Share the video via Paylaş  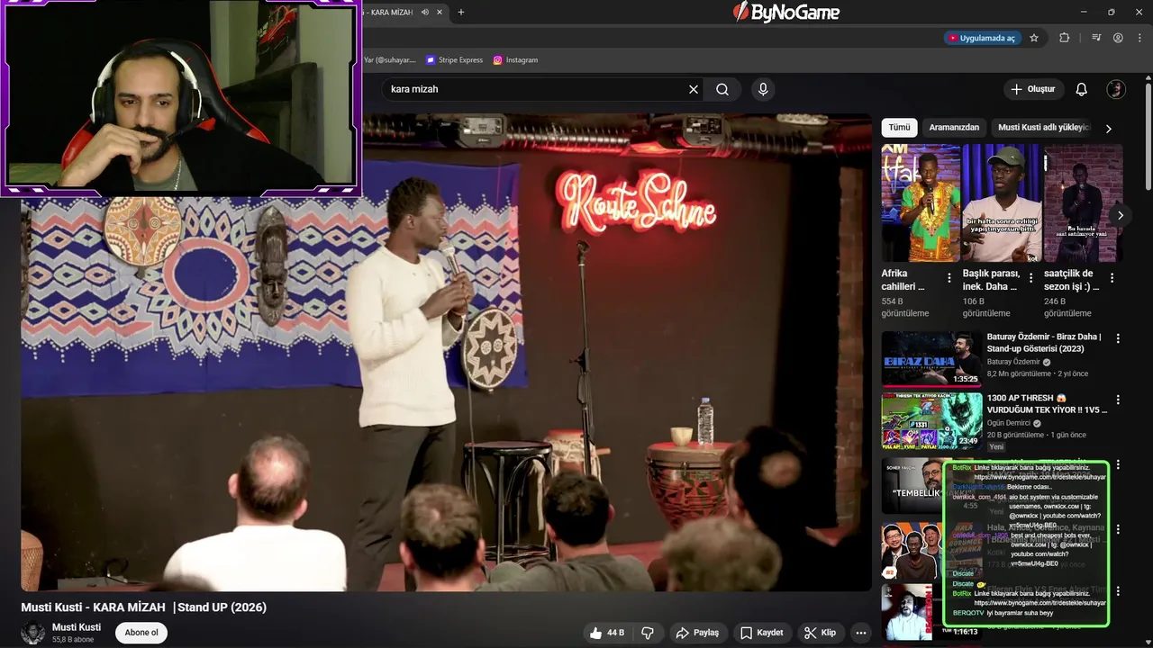(697, 633)
